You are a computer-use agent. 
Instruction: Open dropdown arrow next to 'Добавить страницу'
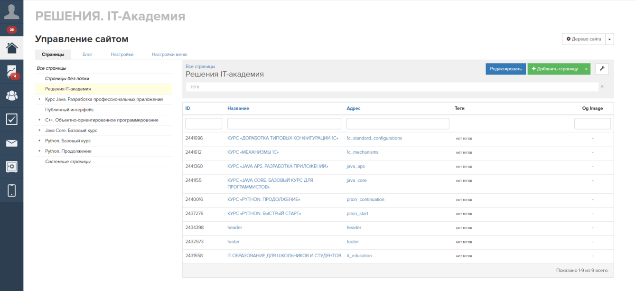click(586, 69)
